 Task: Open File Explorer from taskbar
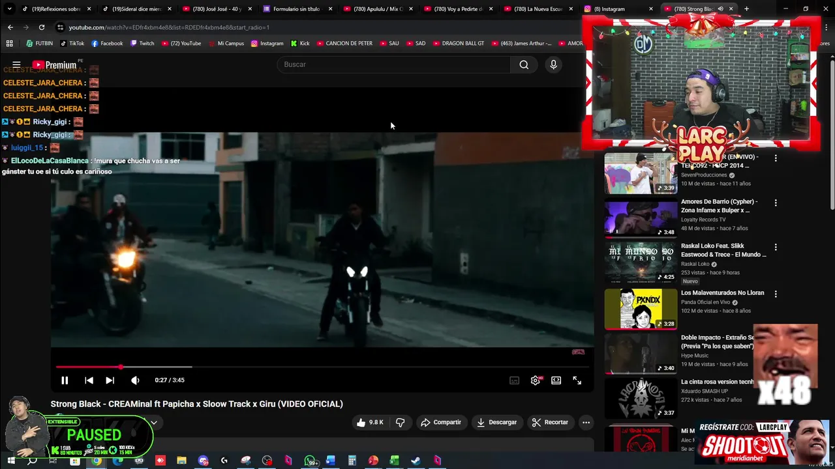[181, 461]
